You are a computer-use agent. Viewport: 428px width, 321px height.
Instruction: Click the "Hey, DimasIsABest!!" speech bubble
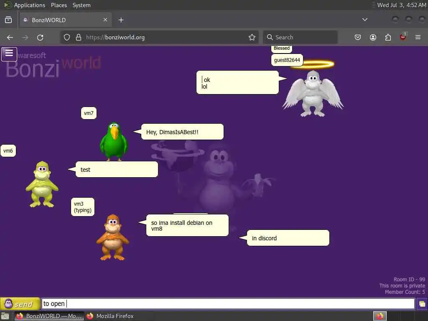[x=182, y=132]
